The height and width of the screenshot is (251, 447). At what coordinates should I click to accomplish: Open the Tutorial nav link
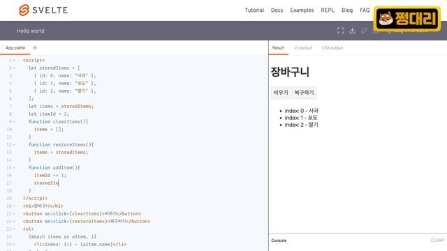(x=254, y=10)
